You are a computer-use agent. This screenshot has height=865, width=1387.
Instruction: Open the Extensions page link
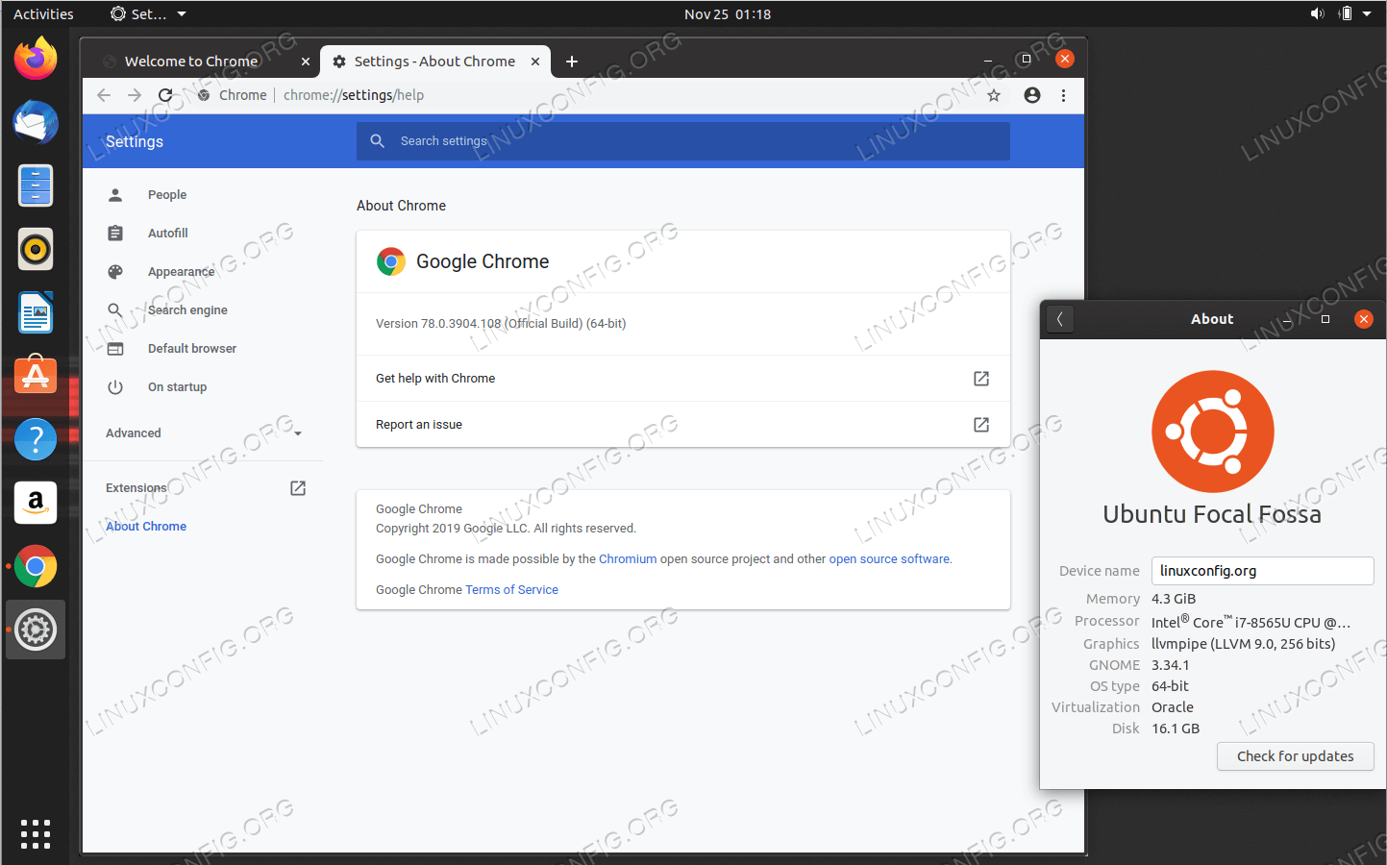click(136, 488)
